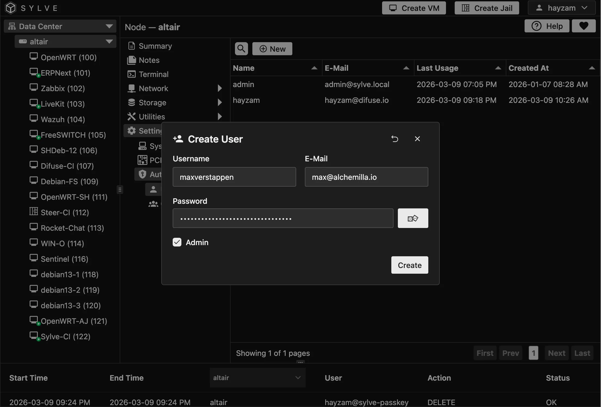
Task: Click the Settings gear icon
Action: pyautogui.click(x=132, y=131)
